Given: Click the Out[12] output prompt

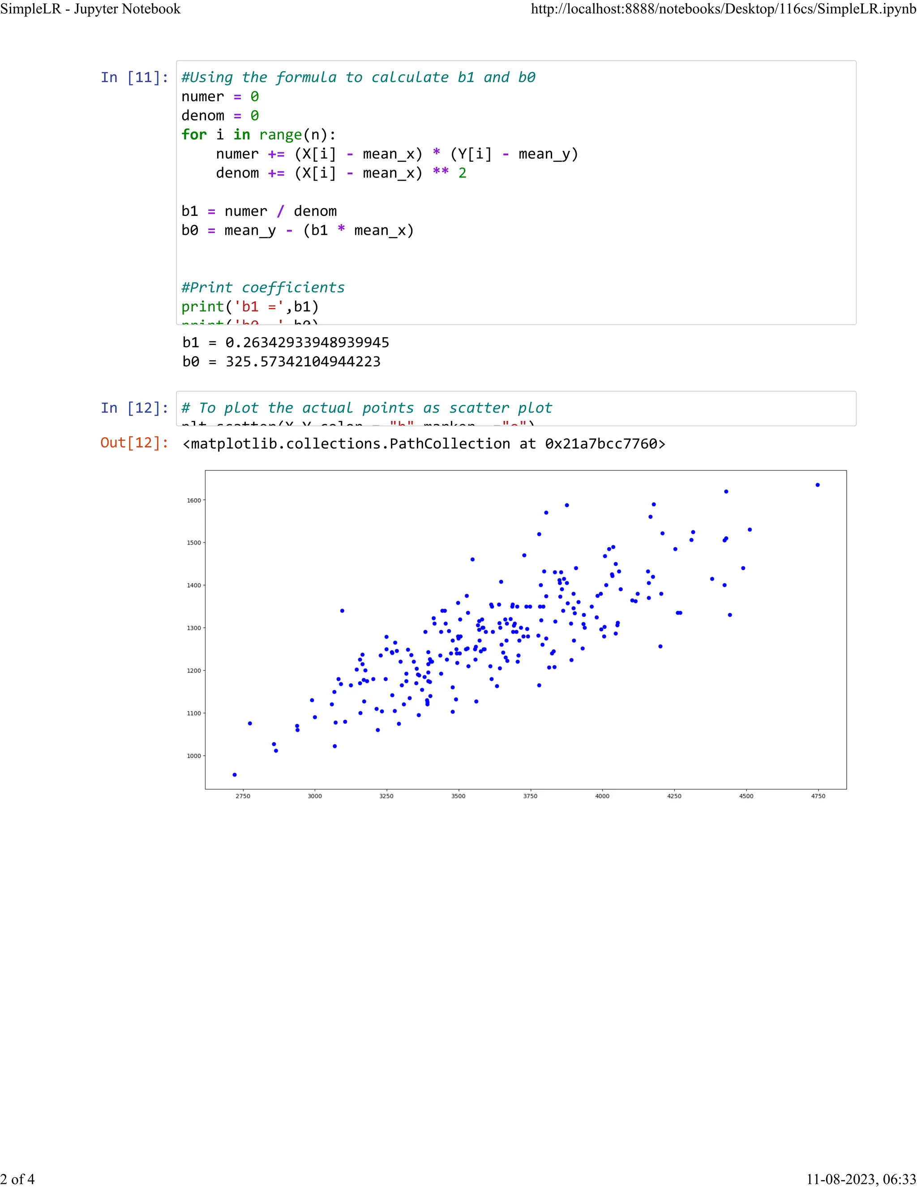Looking at the screenshot, I should click(x=135, y=443).
